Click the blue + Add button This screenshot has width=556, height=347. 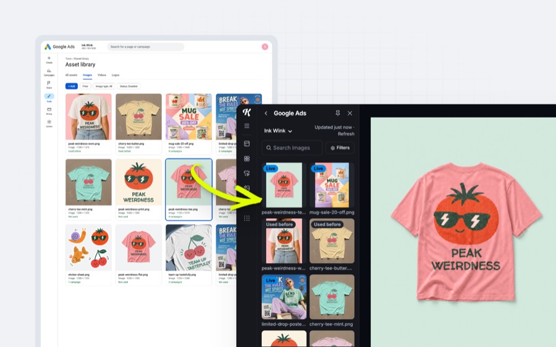(71, 86)
